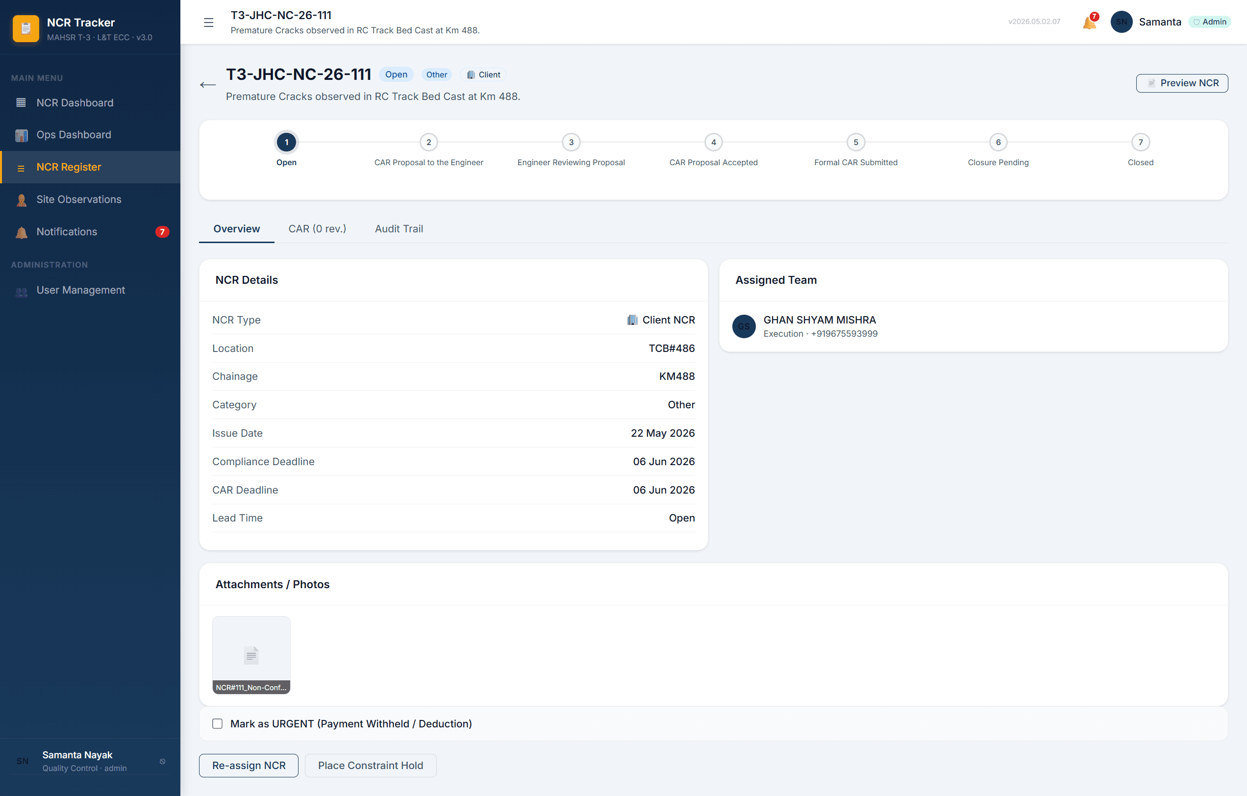Click version text v2026.05.02.07

click(x=1034, y=22)
